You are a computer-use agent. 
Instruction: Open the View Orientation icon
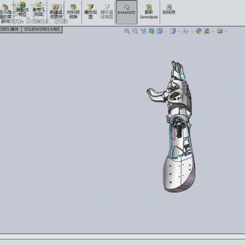[x=159, y=31]
